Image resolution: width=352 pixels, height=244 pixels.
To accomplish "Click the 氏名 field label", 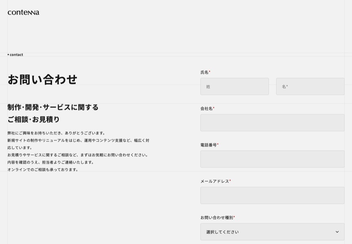I will click(x=205, y=72).
